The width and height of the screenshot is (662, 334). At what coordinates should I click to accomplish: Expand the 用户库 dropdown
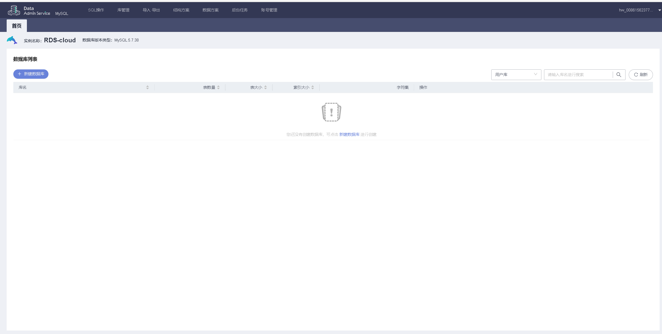click(516, 75)
